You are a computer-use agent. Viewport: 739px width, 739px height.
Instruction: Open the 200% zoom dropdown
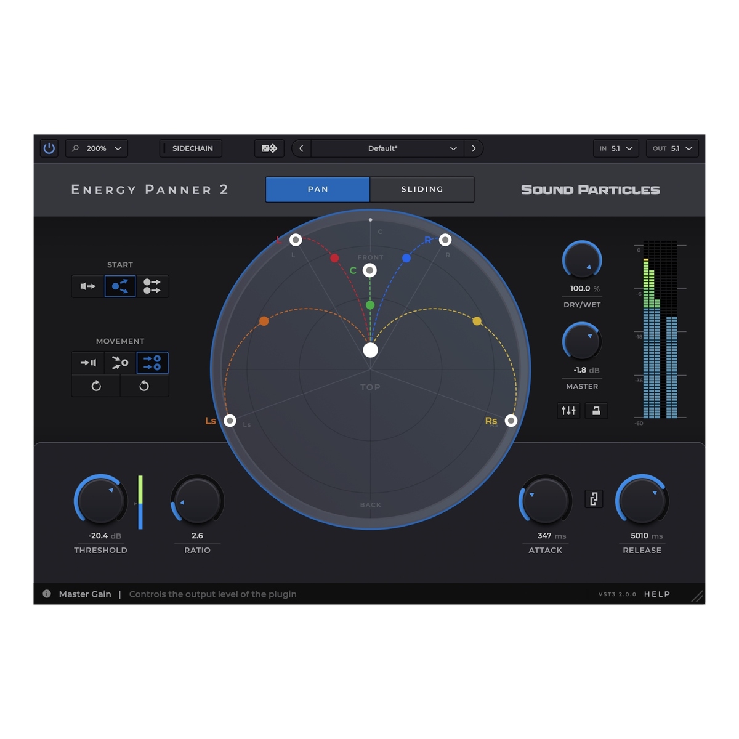97,148
